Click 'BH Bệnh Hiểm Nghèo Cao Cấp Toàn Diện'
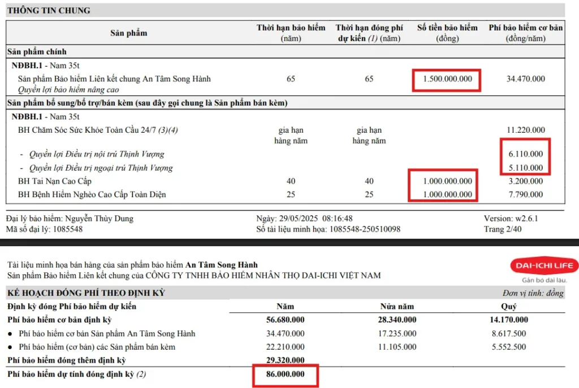 (x=92, y=194)
